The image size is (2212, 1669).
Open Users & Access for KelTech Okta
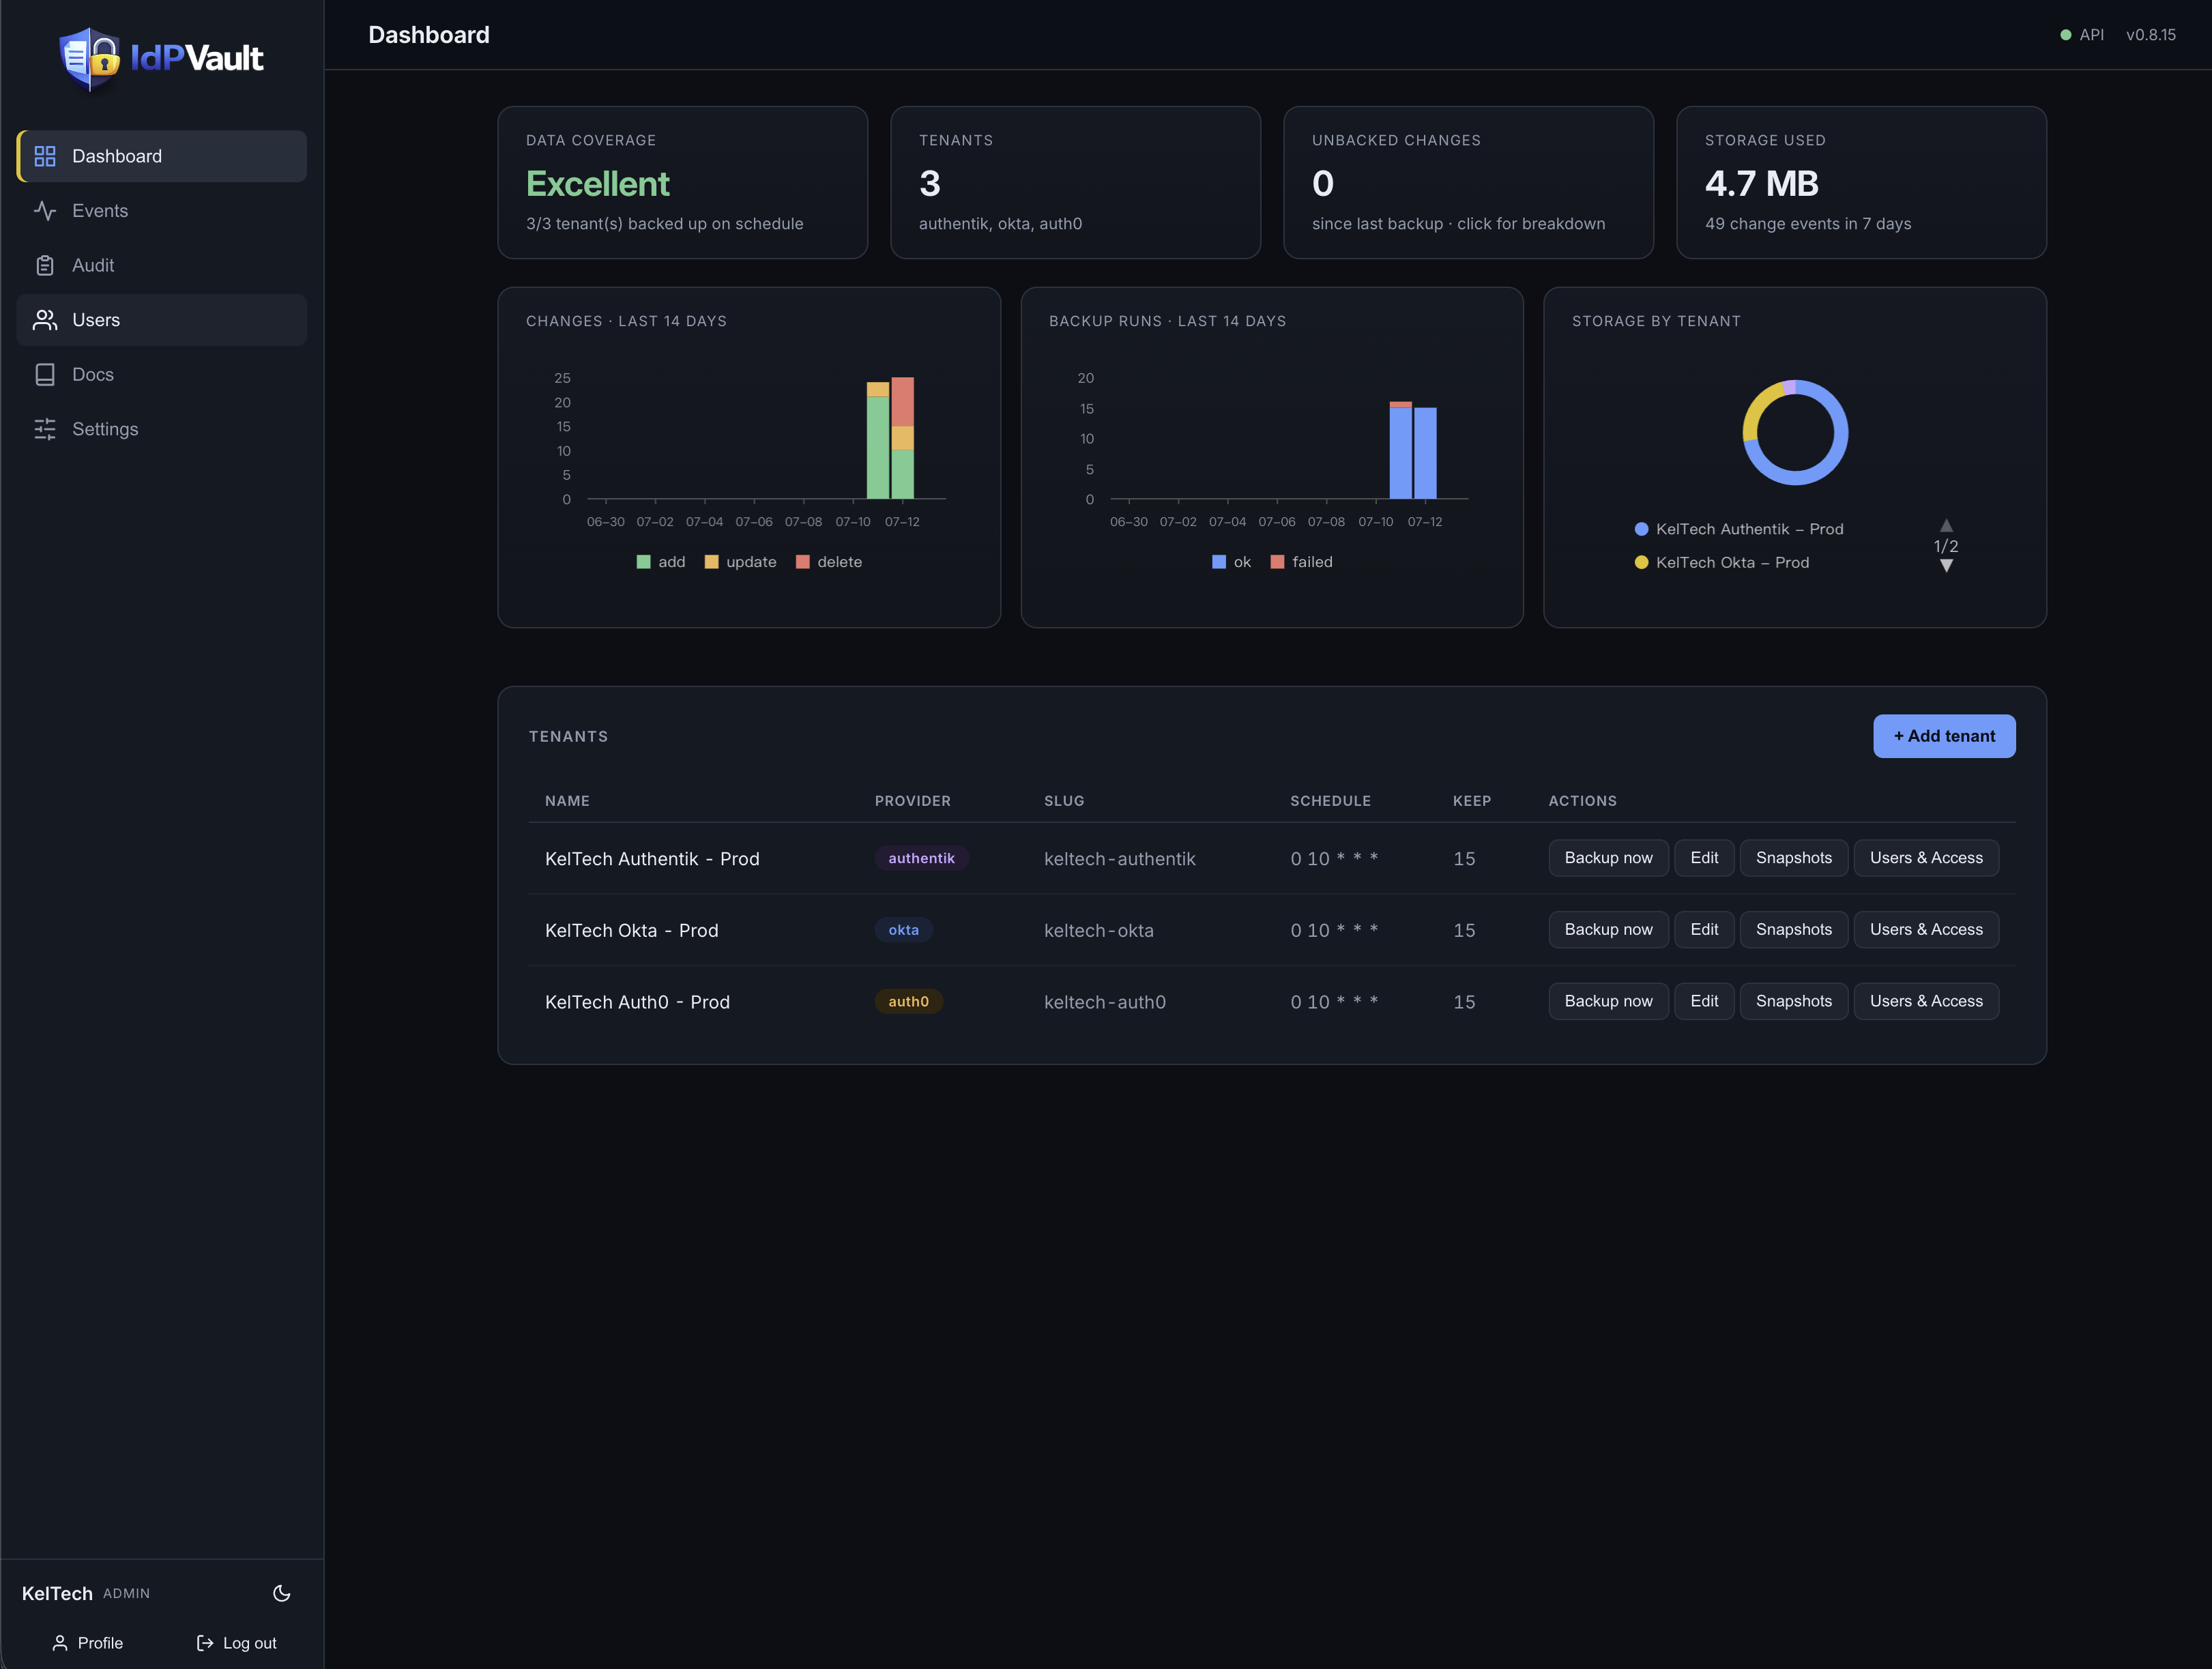pos(1926,930)
